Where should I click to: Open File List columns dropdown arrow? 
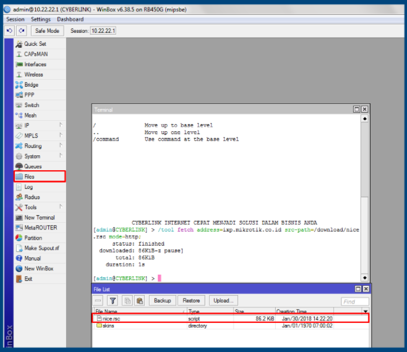tap(366, 311)
